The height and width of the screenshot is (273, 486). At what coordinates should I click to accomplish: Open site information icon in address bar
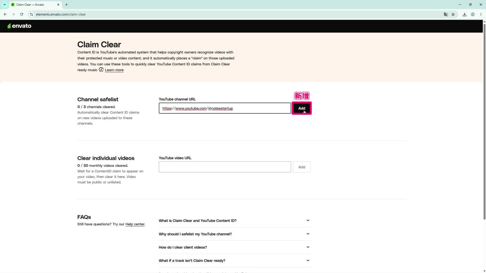[x=32, y=14]
